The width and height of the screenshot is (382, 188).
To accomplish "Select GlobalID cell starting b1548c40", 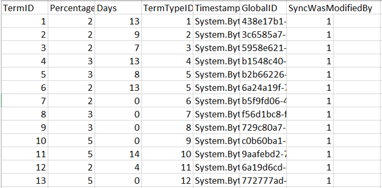I will click(x=263, y=61).
